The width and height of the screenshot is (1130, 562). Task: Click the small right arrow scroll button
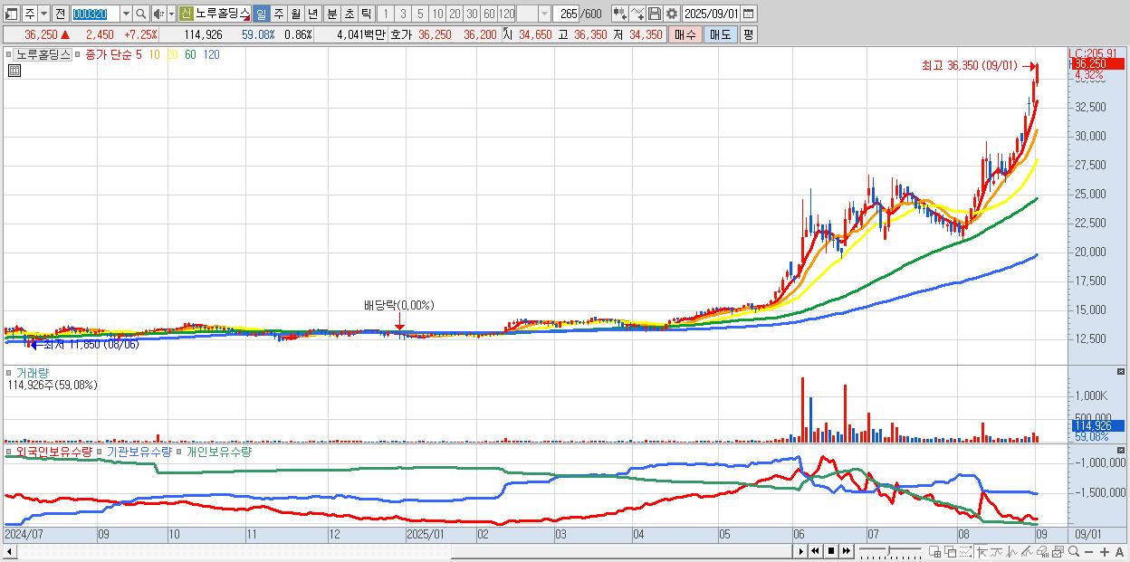(801, 551)
